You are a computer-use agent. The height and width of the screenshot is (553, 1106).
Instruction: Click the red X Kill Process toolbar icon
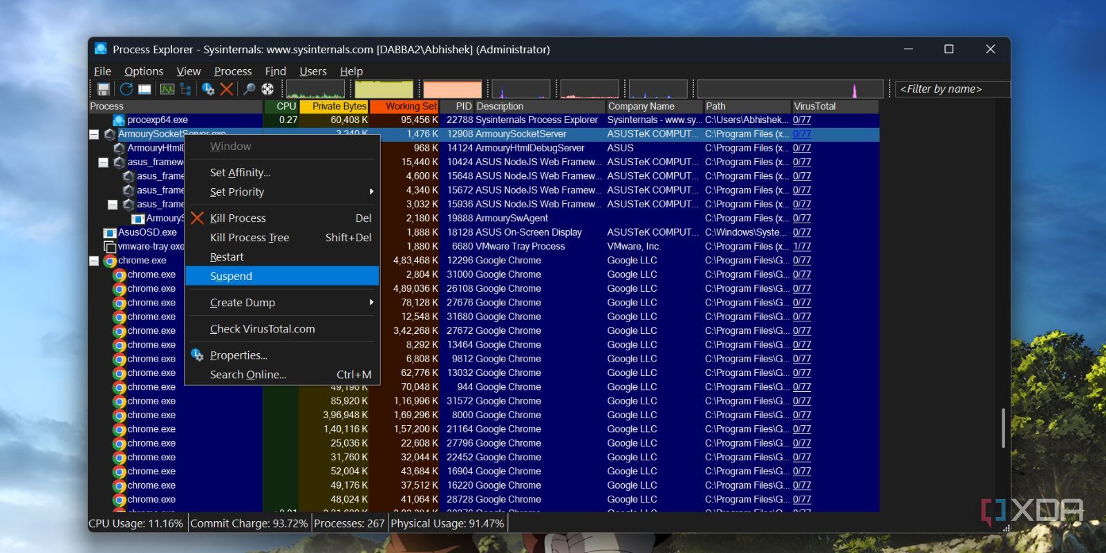click(226, 89)
